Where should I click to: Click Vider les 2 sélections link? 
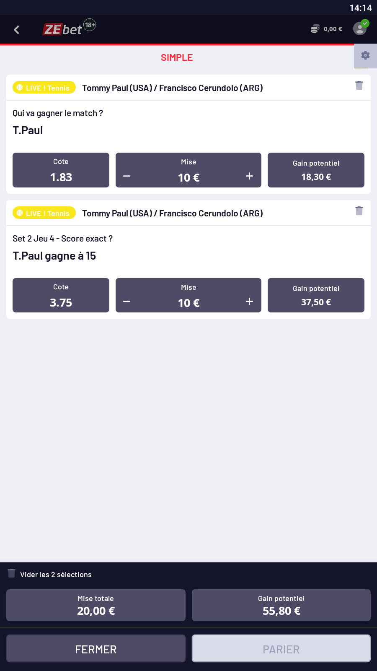click(56, 575)
